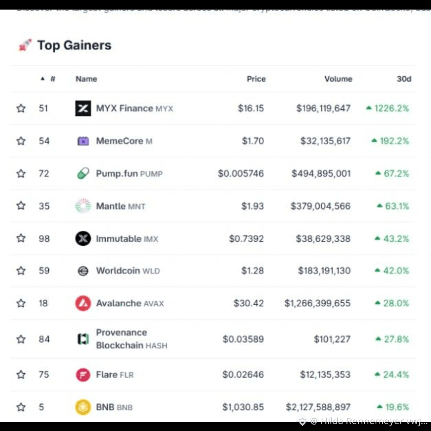Toggle favorite star for BNB

[x=21, y=407]
